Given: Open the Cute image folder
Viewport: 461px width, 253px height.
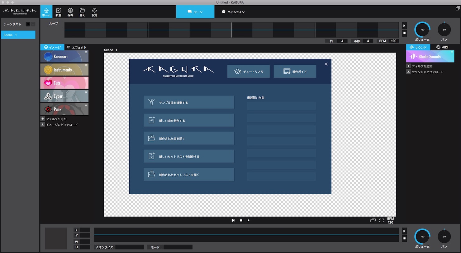Looking at the screenshot, I should click(64, 83).
